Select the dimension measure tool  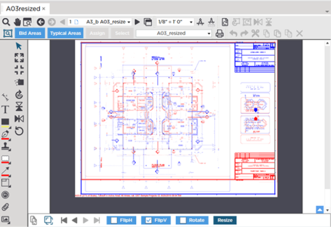click(6, 97)
